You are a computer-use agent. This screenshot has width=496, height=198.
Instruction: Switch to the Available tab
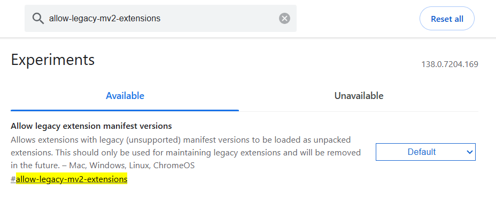coord(125,96)
